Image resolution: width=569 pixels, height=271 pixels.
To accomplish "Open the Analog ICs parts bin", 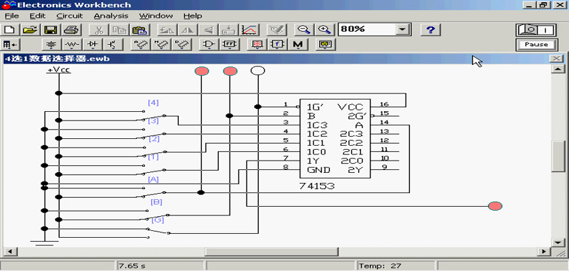I will click(x=140, y=44).
